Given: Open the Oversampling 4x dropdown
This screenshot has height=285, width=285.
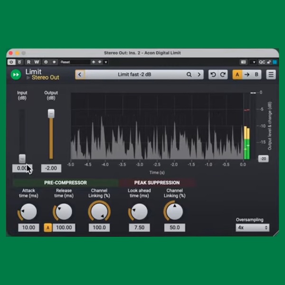Looking at the screenshot, I should 253,228.
